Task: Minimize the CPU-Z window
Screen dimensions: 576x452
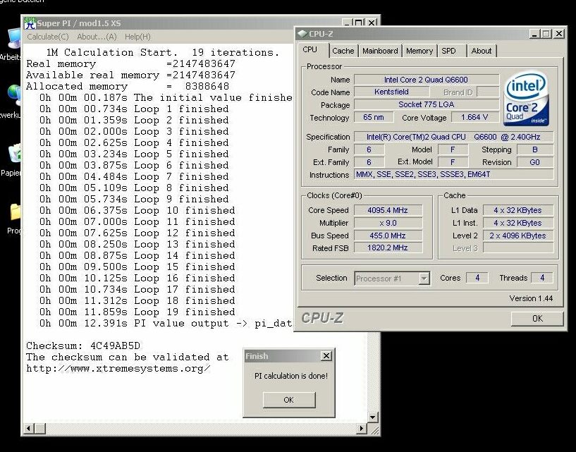Action: (x=534, y=34)
